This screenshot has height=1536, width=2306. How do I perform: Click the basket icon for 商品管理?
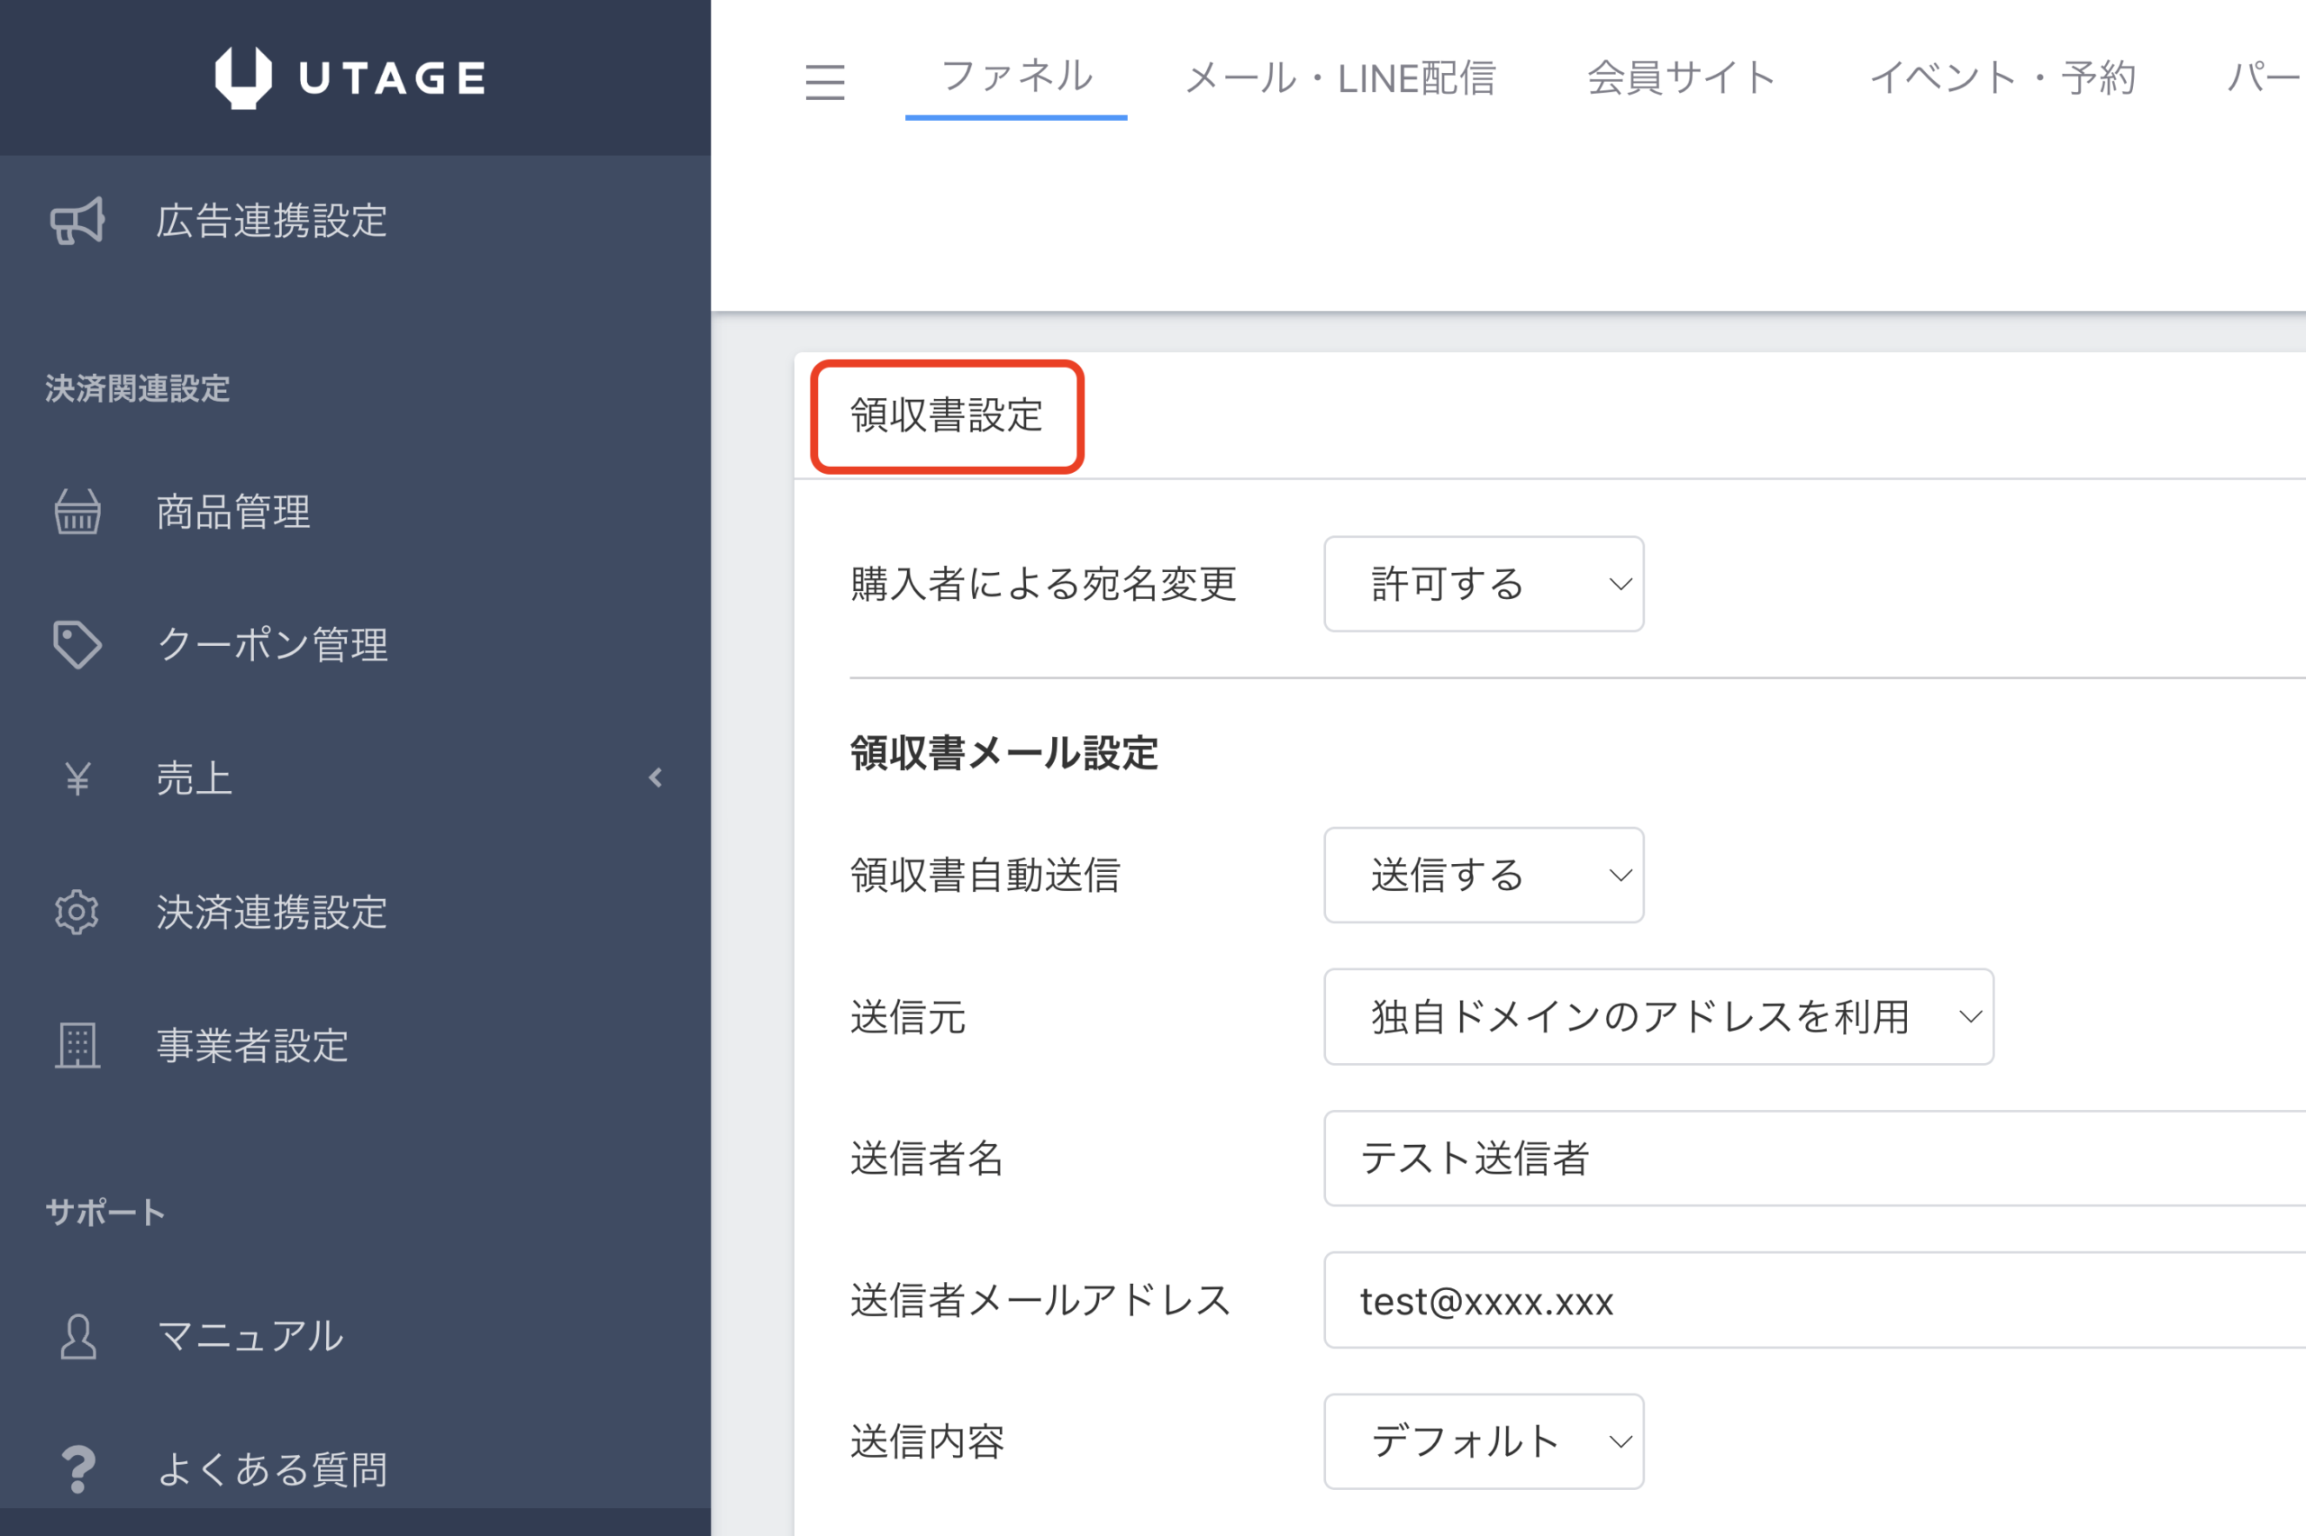tap(77, 512)
